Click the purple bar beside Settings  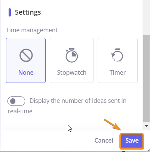(x=10, y=12)
